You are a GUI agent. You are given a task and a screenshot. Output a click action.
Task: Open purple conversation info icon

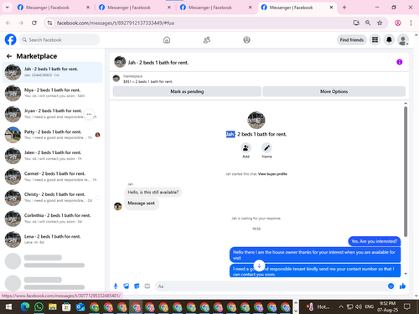pyautogui.click(x=400, y=62)
